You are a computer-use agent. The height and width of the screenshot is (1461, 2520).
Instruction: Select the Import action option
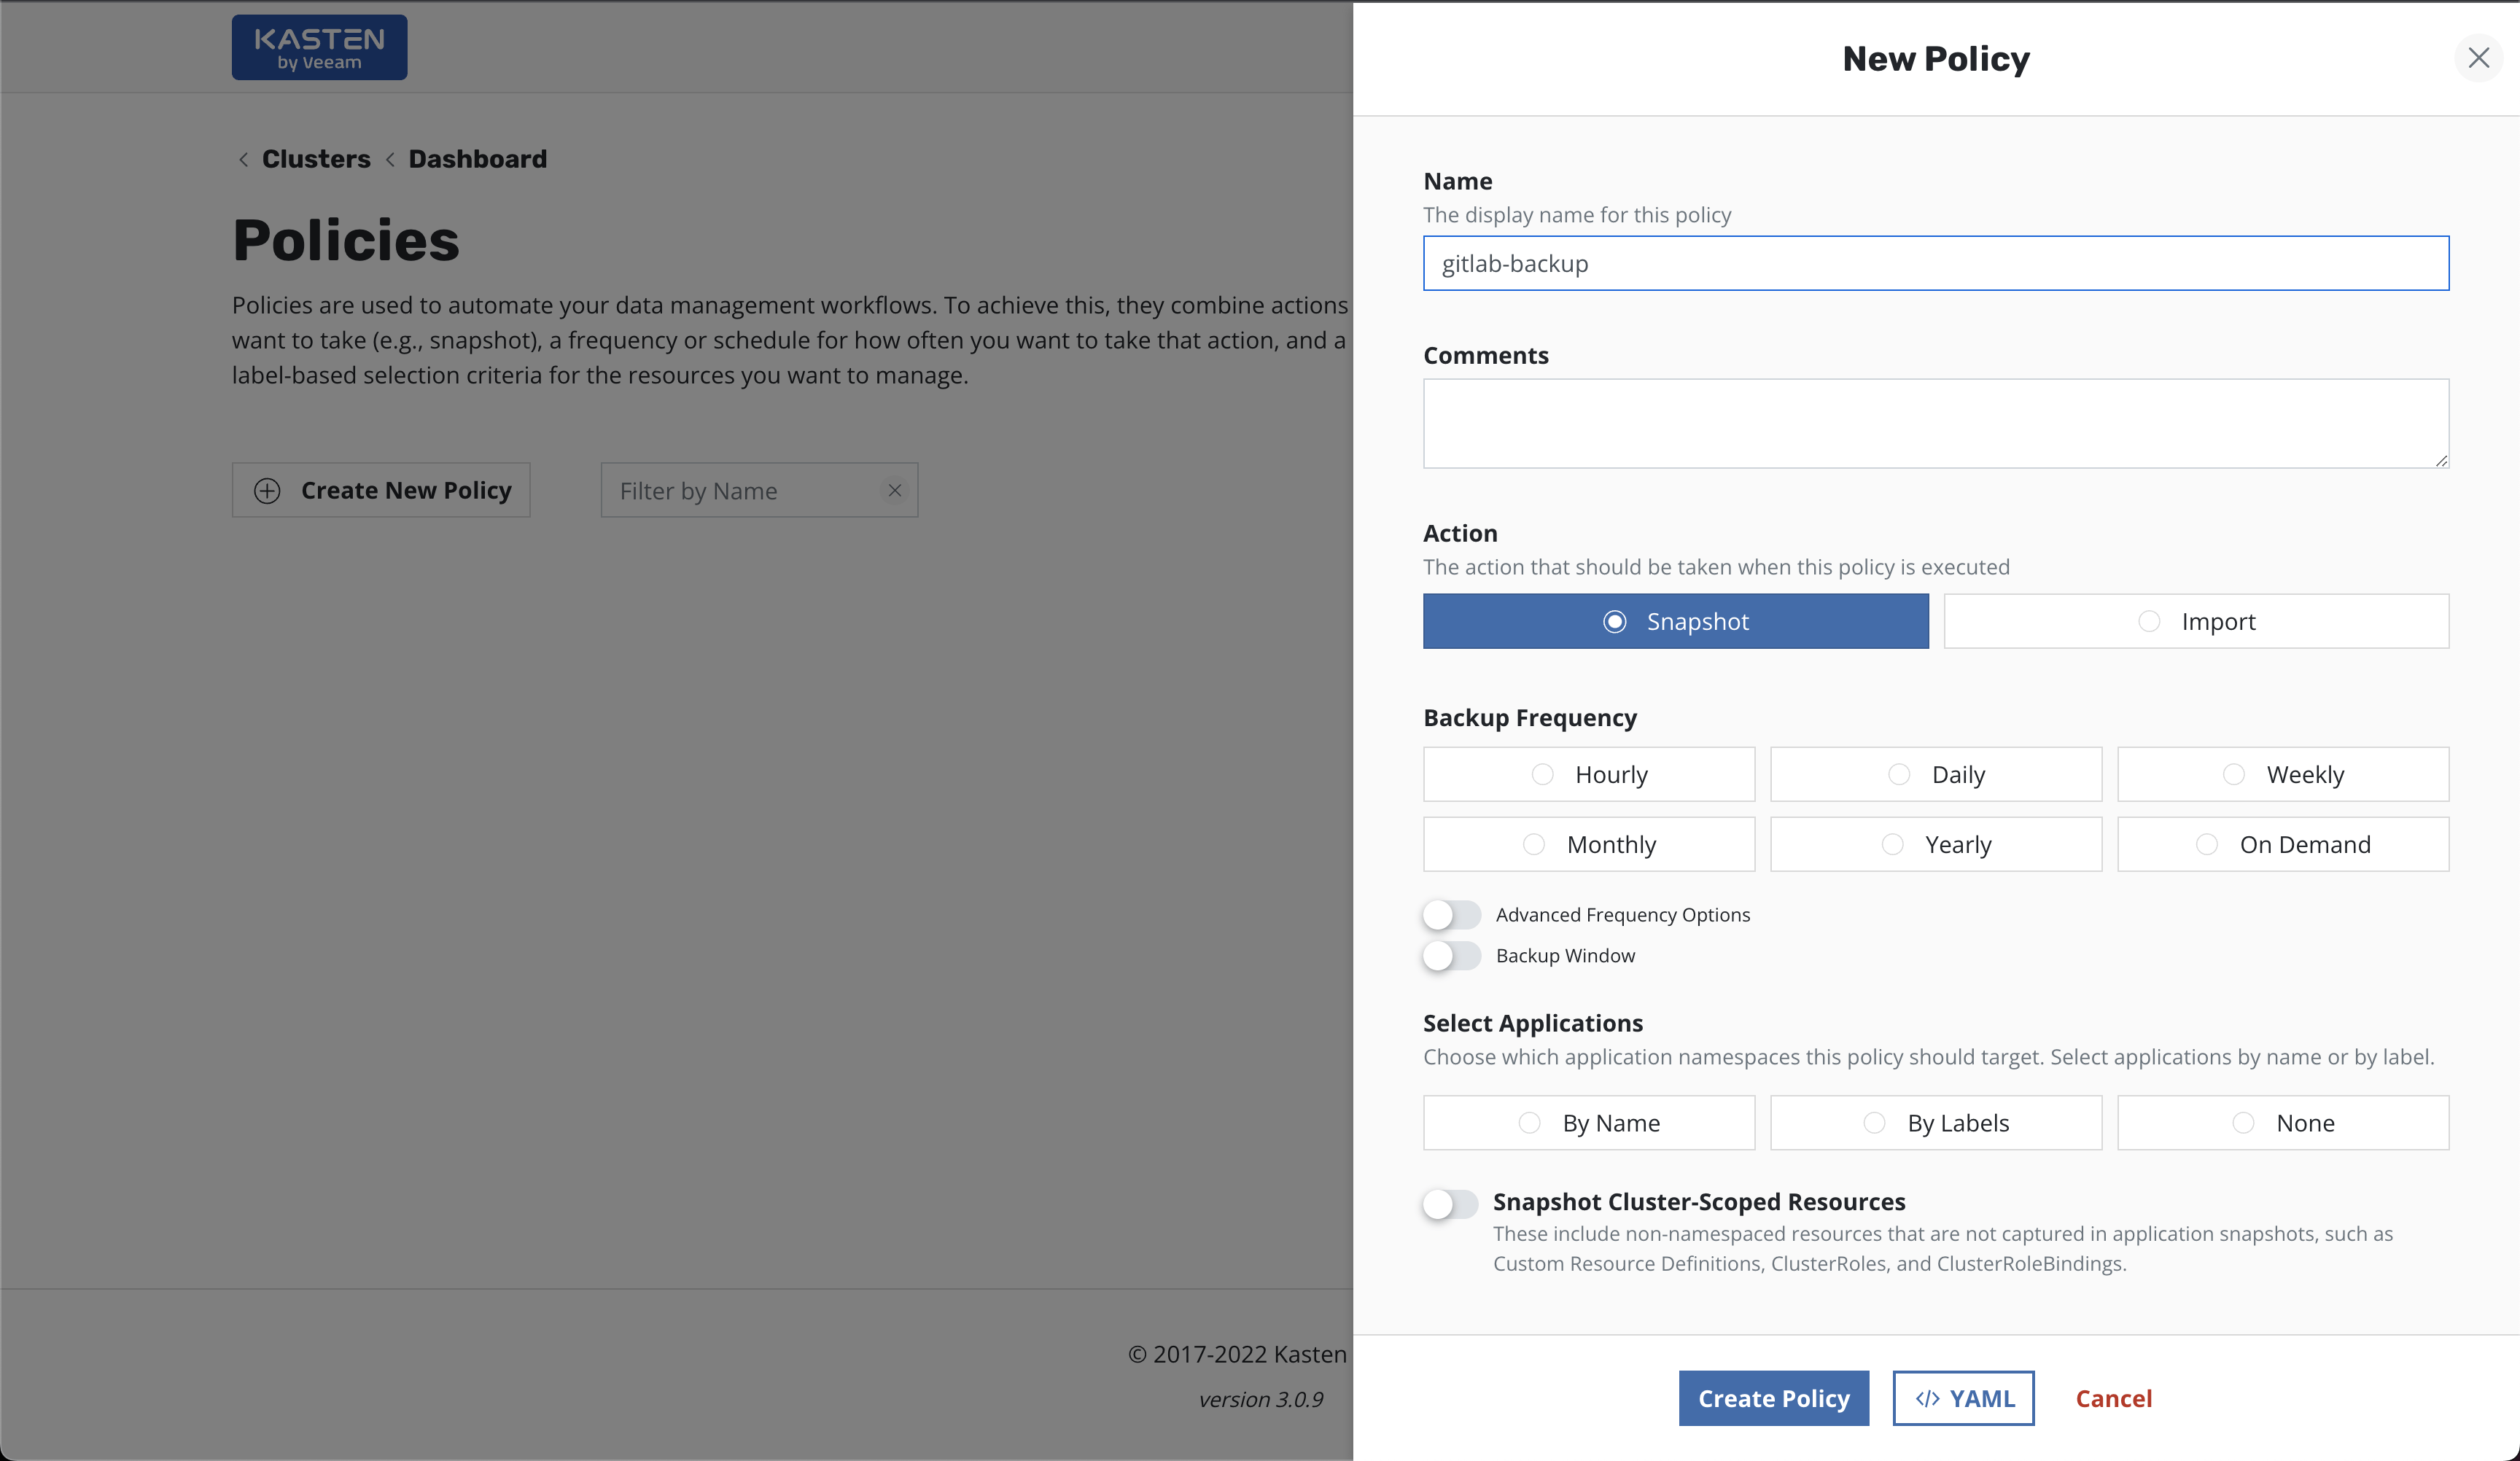point(2196,622)
